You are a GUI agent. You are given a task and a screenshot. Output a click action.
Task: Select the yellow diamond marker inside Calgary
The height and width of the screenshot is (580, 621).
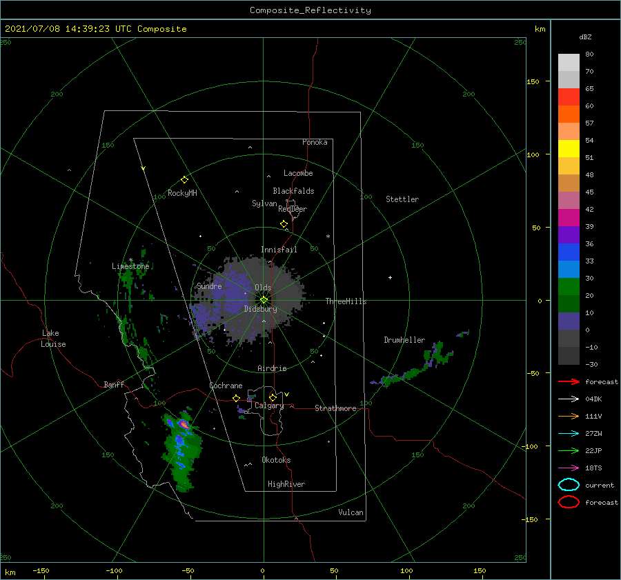(x=273, y=397)
